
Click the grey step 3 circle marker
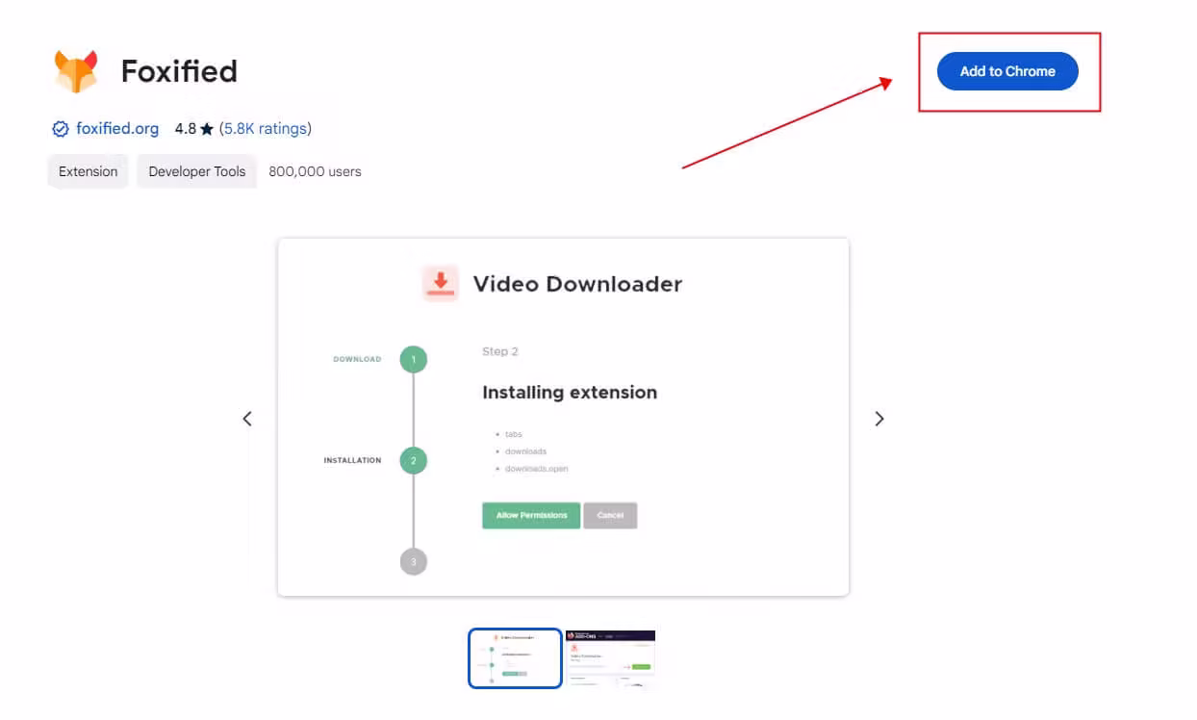(414, 562)
